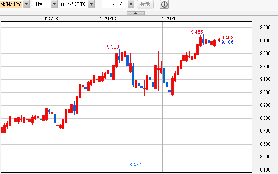Open the MXN/JPY currency pair dropdown arrow

click(x=26, y=4)
